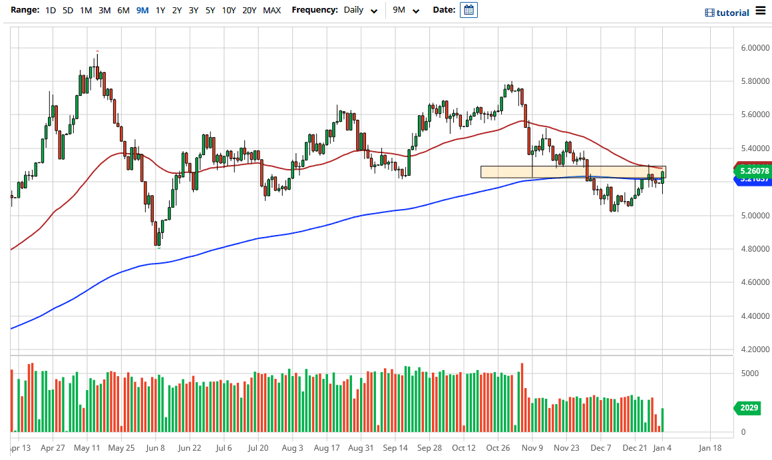Select the 20Y range option
Viewport: 772px width, 460px height.
[x=250, y=10]
